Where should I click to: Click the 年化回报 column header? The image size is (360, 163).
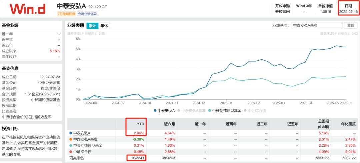click(348, 124)
